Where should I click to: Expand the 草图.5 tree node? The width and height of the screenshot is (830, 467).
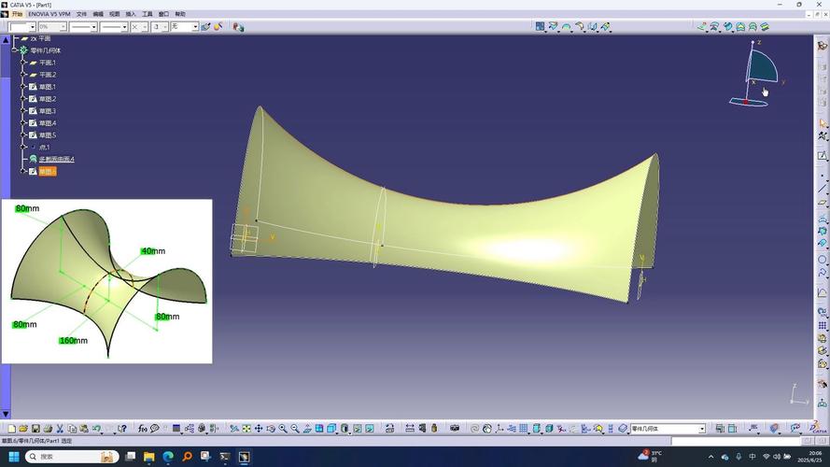click(23, 135)
